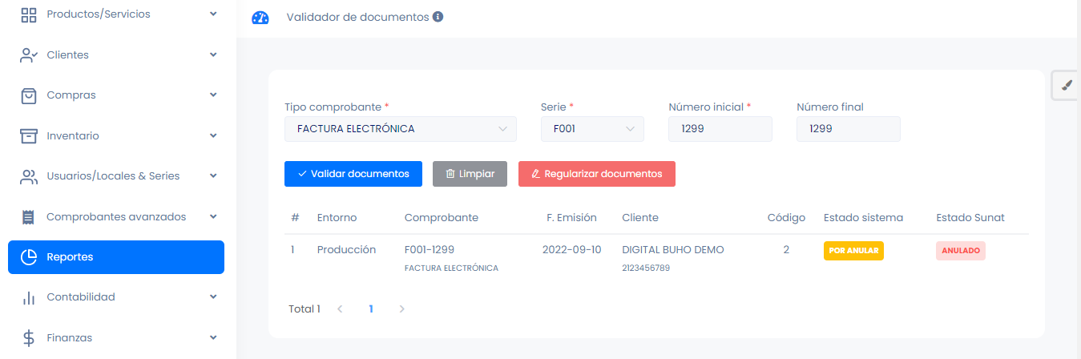Click the Finanzas dollar sign icon

point(29,338)
